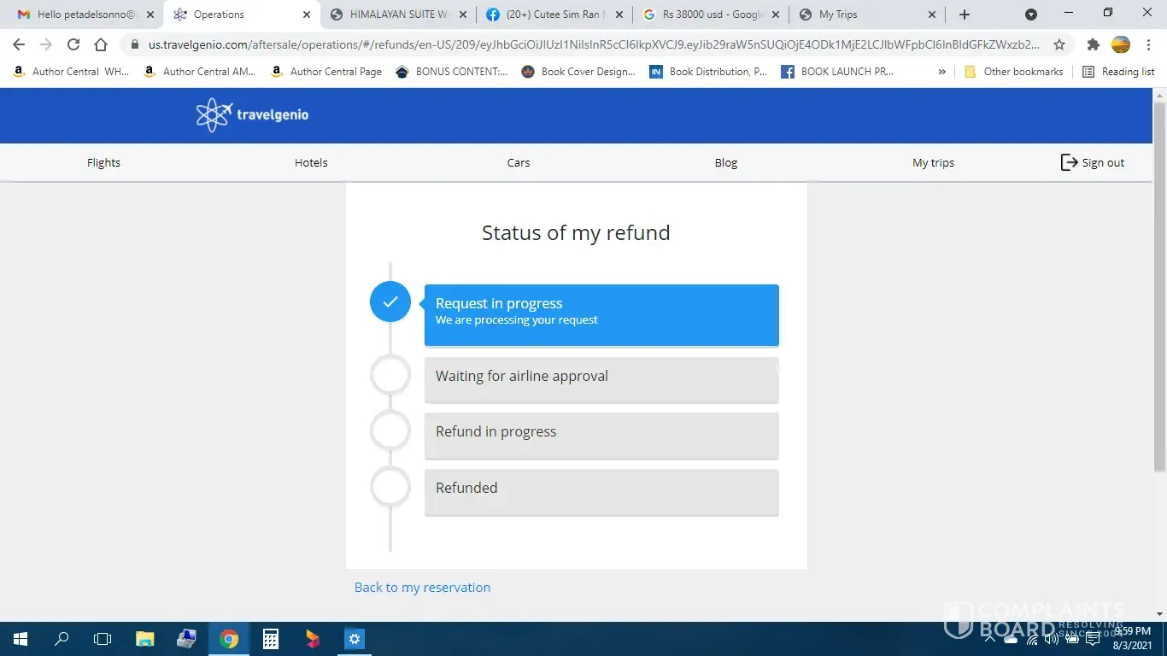Open the tab search dropdown button
The width and height of the screenshot is (1167, 656).
1031,15
